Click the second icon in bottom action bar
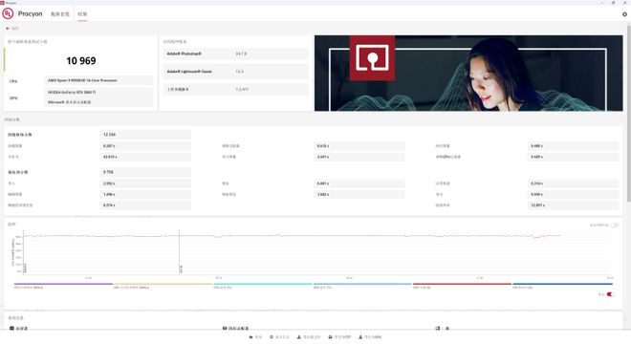631x344 pixels. tap(272, 337)
